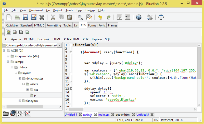Viewport: 204px width, 124px height.
Task: Open the Document menu
Action: 36,10
